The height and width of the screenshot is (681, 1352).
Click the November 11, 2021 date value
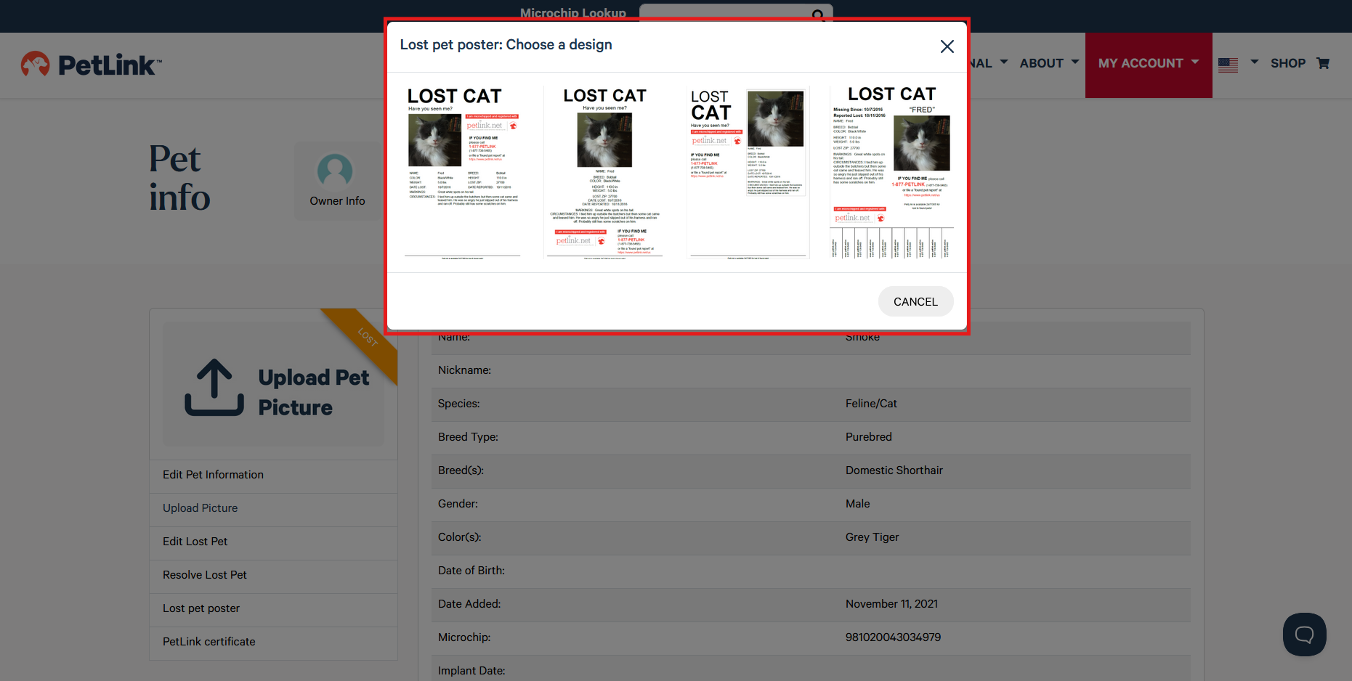click(891, 604)
